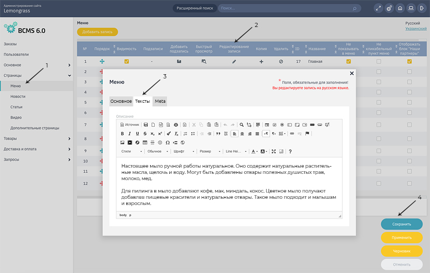Switch to the Meta tab
The width and height of the screenshot is (430, 273).
(160, 101)
